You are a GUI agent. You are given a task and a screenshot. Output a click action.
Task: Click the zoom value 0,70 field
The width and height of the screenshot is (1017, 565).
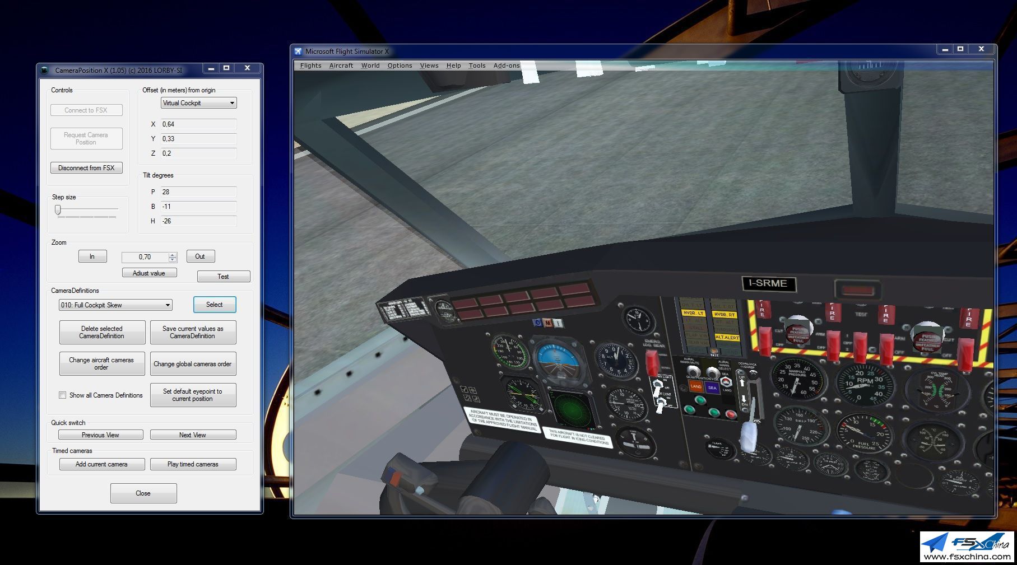145,257
